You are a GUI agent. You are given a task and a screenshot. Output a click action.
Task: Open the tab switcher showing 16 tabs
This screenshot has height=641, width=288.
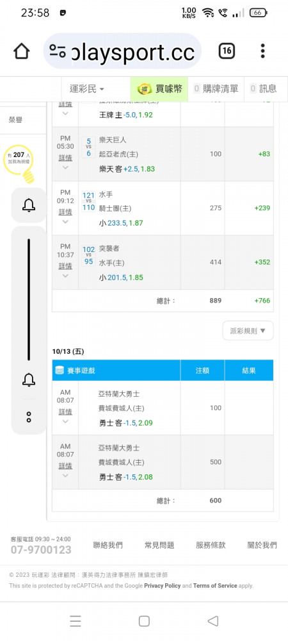coord(227,51)
